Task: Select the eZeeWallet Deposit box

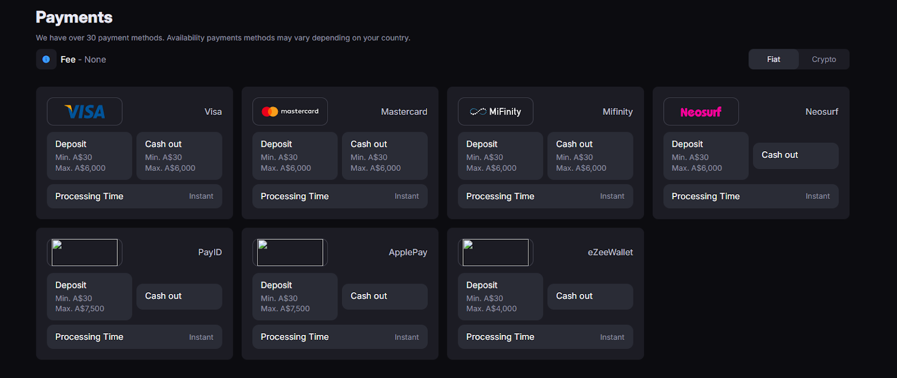Action: (501, 297)
